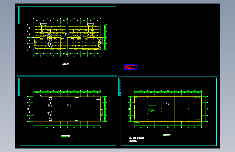Click the title block strip of the bottom-left sheet
The width and height of the screenshot is (235, 152).
pos(19,87)
